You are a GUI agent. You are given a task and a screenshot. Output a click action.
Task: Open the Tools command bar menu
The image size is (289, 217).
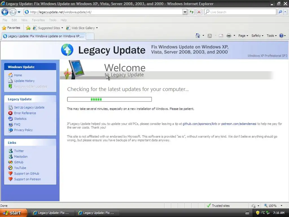[272, 36]
